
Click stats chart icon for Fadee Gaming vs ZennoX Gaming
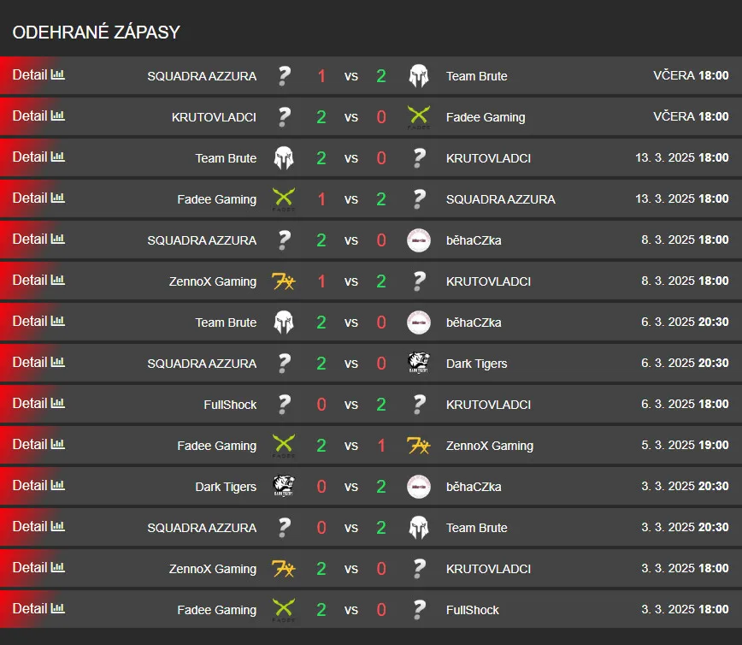[x=58, y=444]
